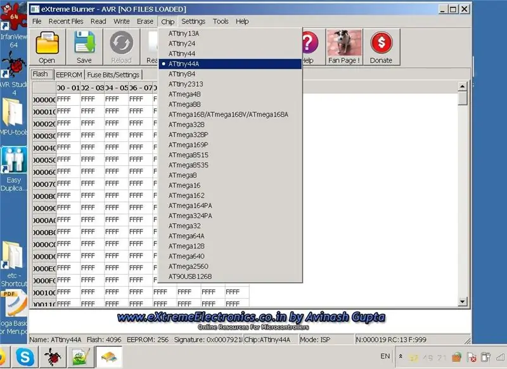Pick the ATmega16 chip entry
Viewport: 507px width, 369px height.
(230, 185)
